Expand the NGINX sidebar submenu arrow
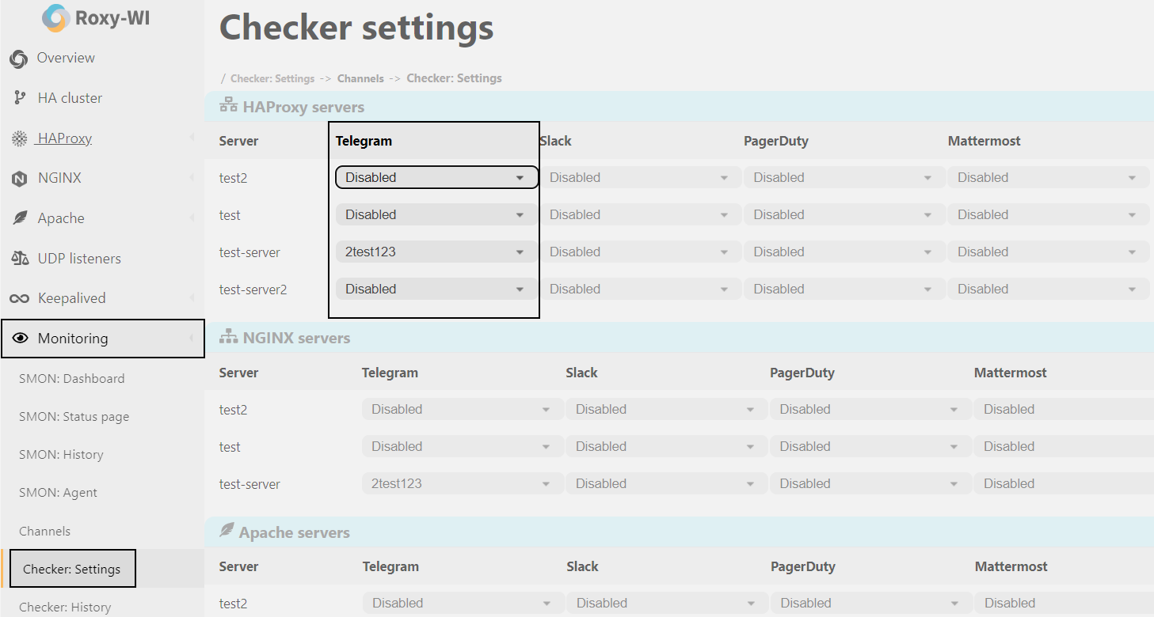This screenshot has height=617, width=1154. (x=192, y=179)
